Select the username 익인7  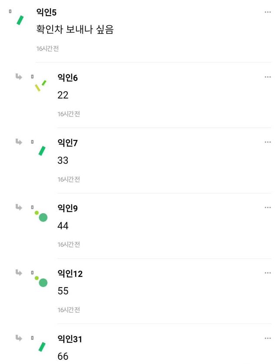(67, 143)
